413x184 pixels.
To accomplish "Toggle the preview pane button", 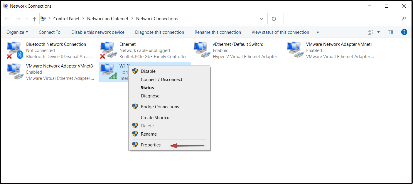I will click(x=390, y=32).
